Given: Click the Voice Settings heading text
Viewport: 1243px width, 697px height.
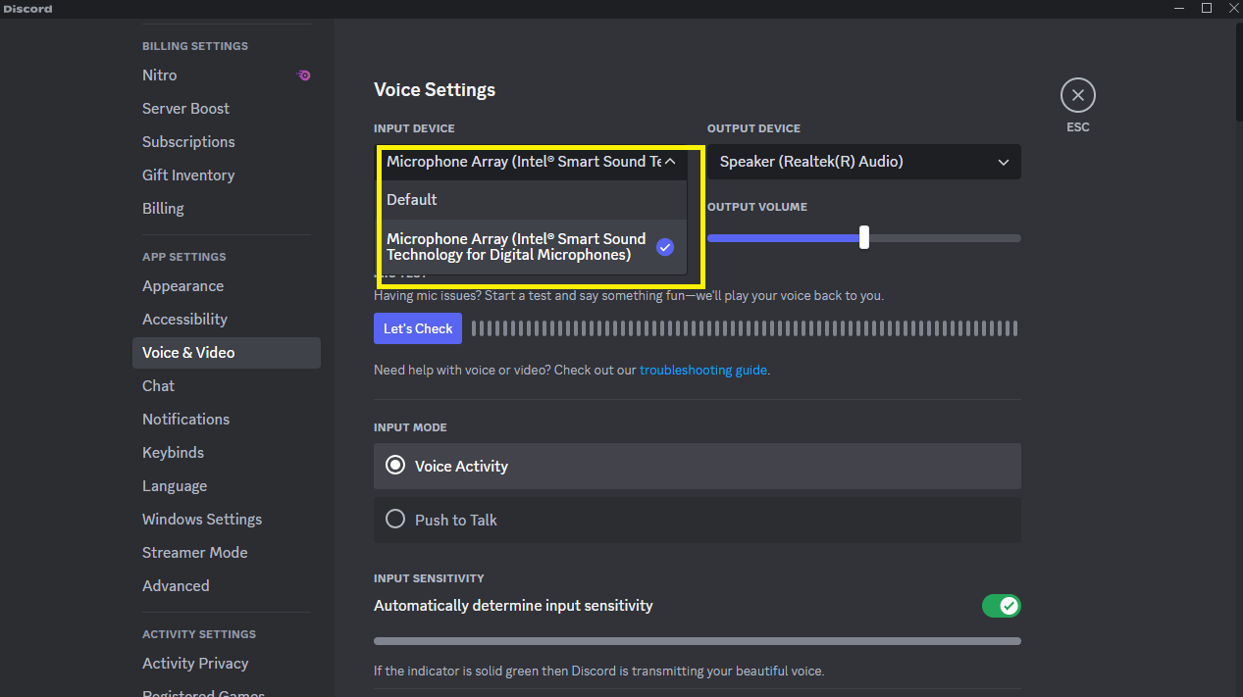Looking at the screenshot, I should coord(435,90).
